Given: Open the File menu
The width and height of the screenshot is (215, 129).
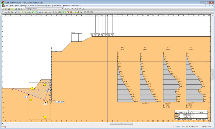Looking at the screenshot, I should click(x=7, y=6).
